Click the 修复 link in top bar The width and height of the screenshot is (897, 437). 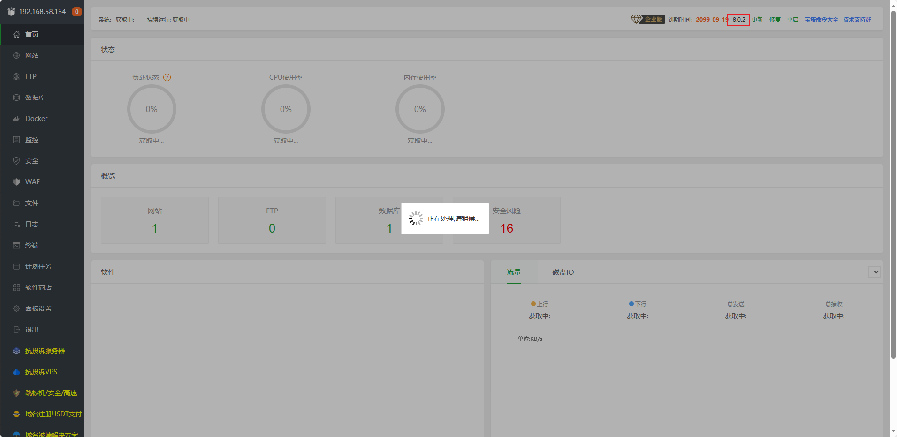click(x=775, y=20)
